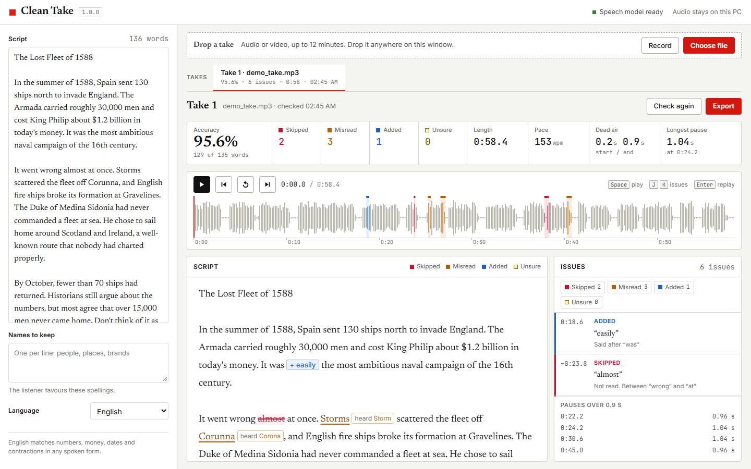Click the struck-through word "almost" in script

point(271,418)
